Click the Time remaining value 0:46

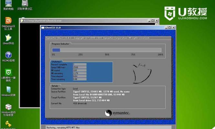(80, 79)
